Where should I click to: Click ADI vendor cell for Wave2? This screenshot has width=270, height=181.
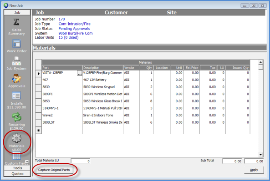point(132,115)
